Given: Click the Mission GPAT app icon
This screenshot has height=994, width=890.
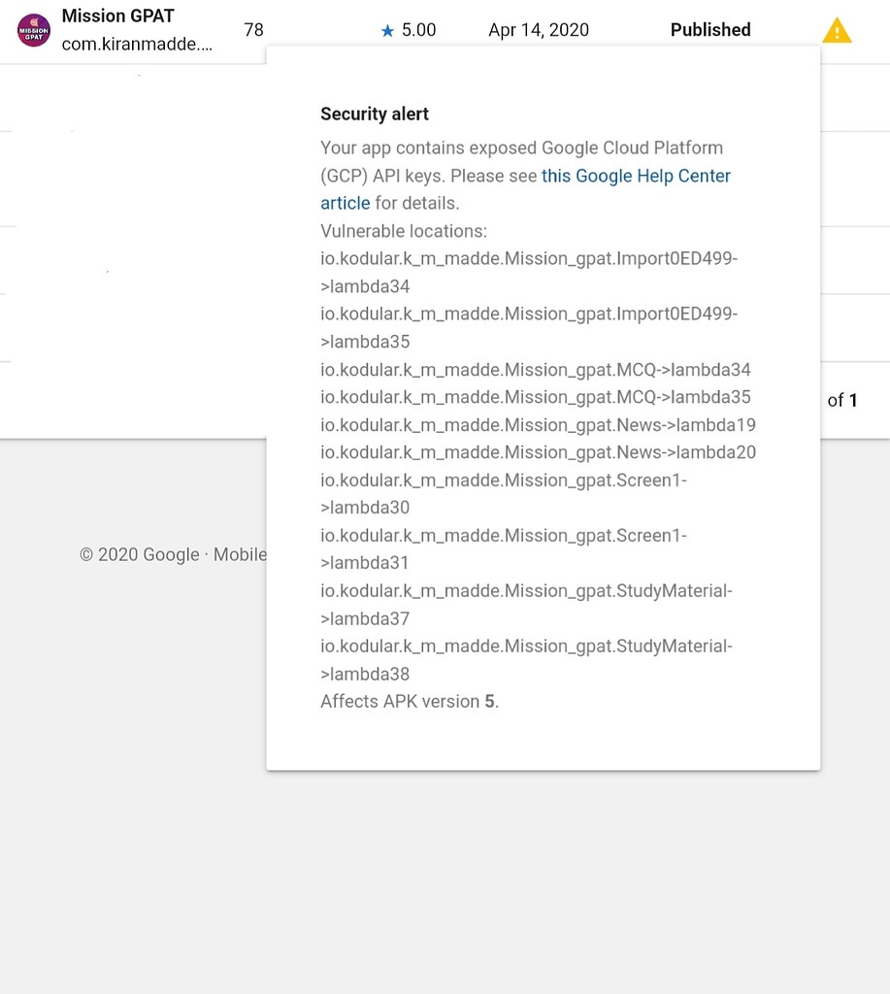Looking at the screenshot, I should click(33, 30).
